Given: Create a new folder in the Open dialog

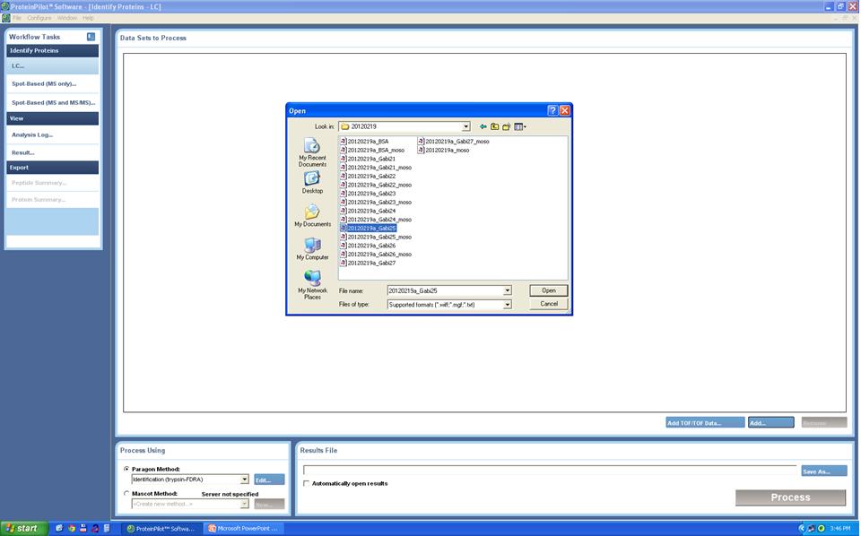Looking at the screenshot, I should 506,126.
